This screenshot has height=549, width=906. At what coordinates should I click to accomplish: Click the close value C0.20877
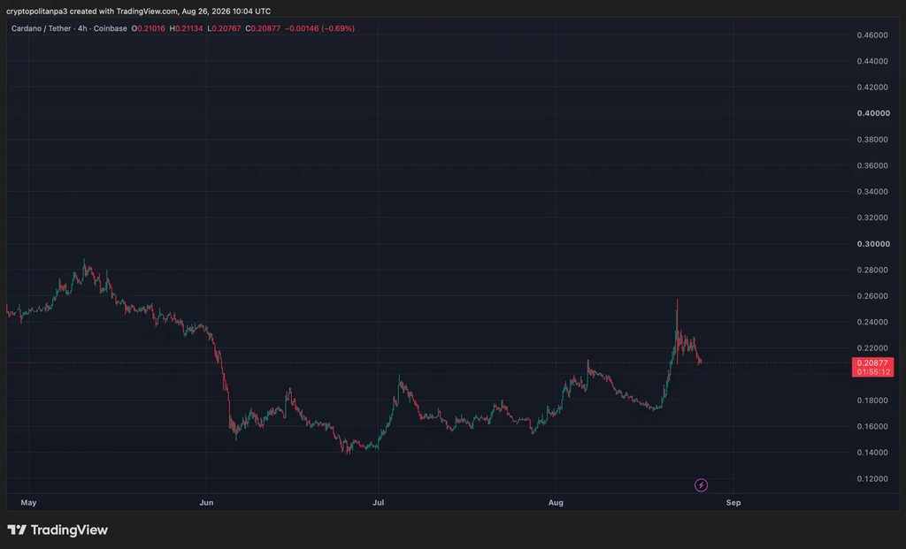263,28
